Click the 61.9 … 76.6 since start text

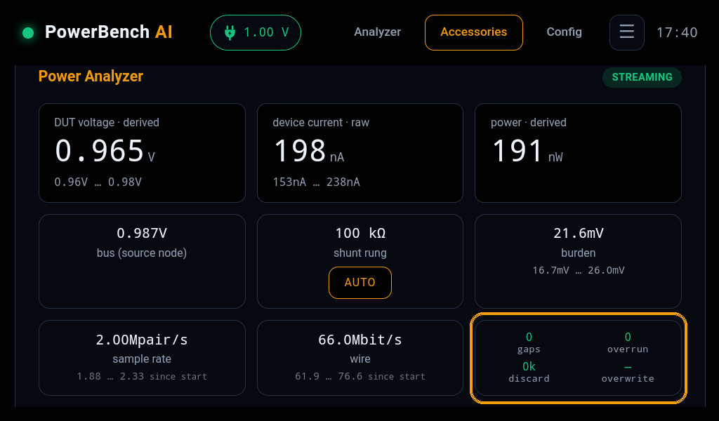coord(360,377)
